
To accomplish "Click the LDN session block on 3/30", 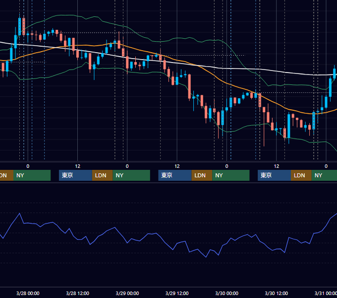I will click(301, 175).
